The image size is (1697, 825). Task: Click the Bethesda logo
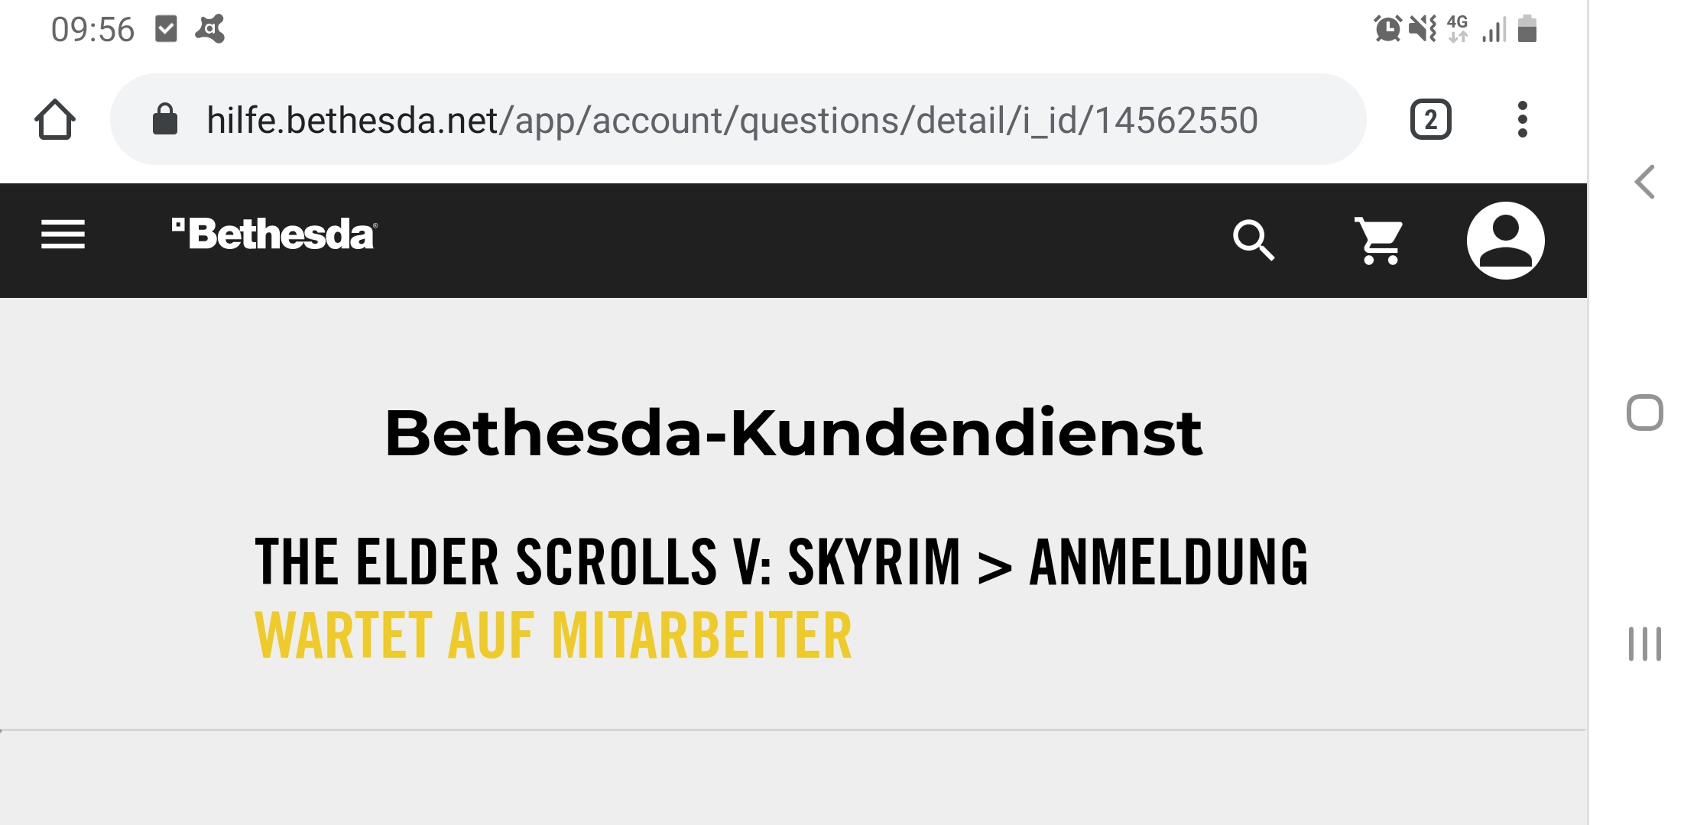click(274, 234)
